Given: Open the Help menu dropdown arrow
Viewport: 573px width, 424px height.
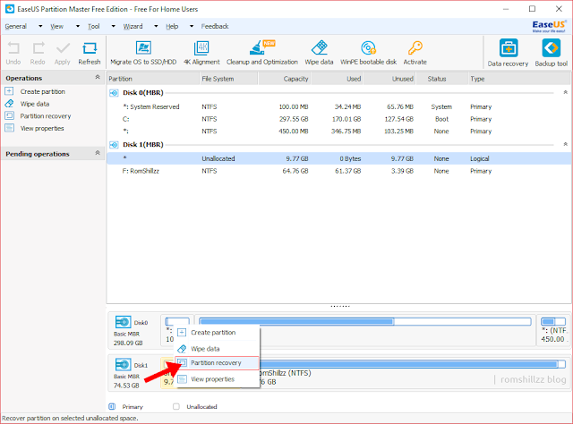Looking at the screenshot, I should 192,26.
